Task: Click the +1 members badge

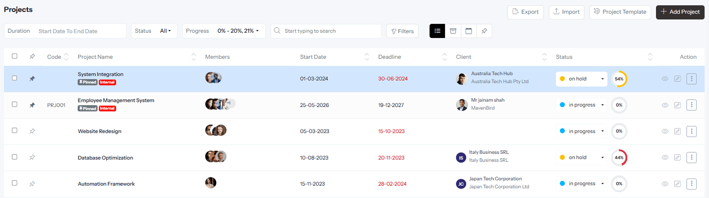Action: click(x=230, y=103)
